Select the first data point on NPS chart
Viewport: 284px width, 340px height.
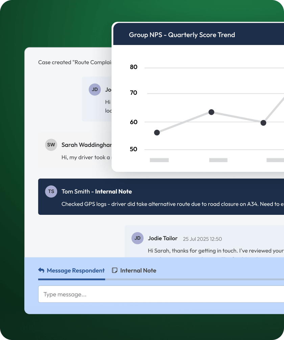coord(157,133)
